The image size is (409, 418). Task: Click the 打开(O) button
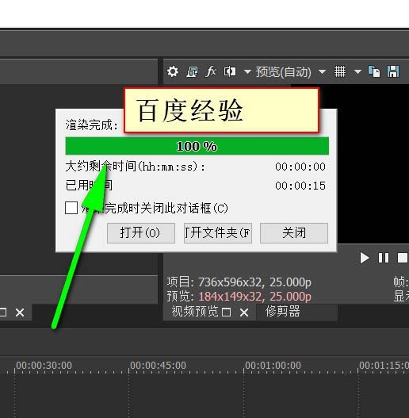(x=141, y=233)
